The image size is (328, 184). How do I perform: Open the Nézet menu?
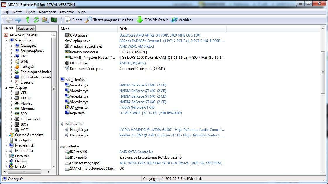tap(17, 12)
